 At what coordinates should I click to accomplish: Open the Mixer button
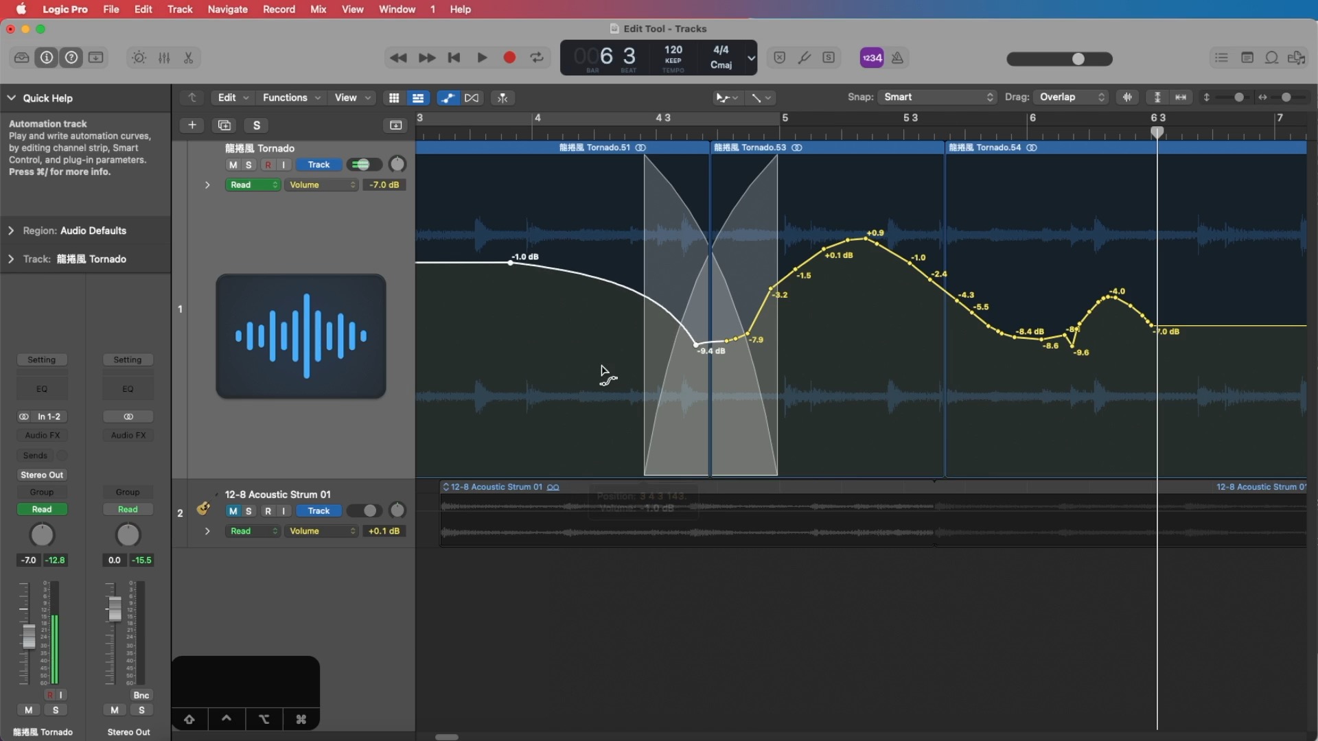pyautogui.click(x=164, y=58)
